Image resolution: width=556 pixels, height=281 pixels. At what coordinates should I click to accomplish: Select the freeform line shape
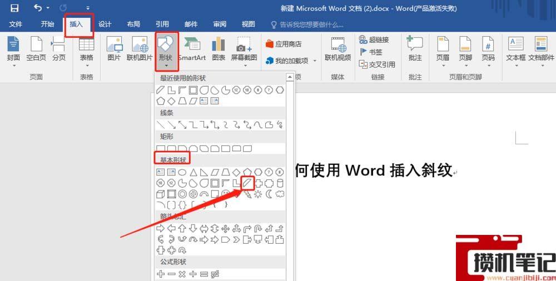tap(269, 125)
